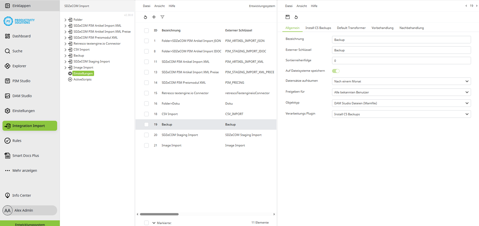Open the Datei menu in the right panel
Image resolution: width=479 pixels, height=226 pixels.
point(289,6)
